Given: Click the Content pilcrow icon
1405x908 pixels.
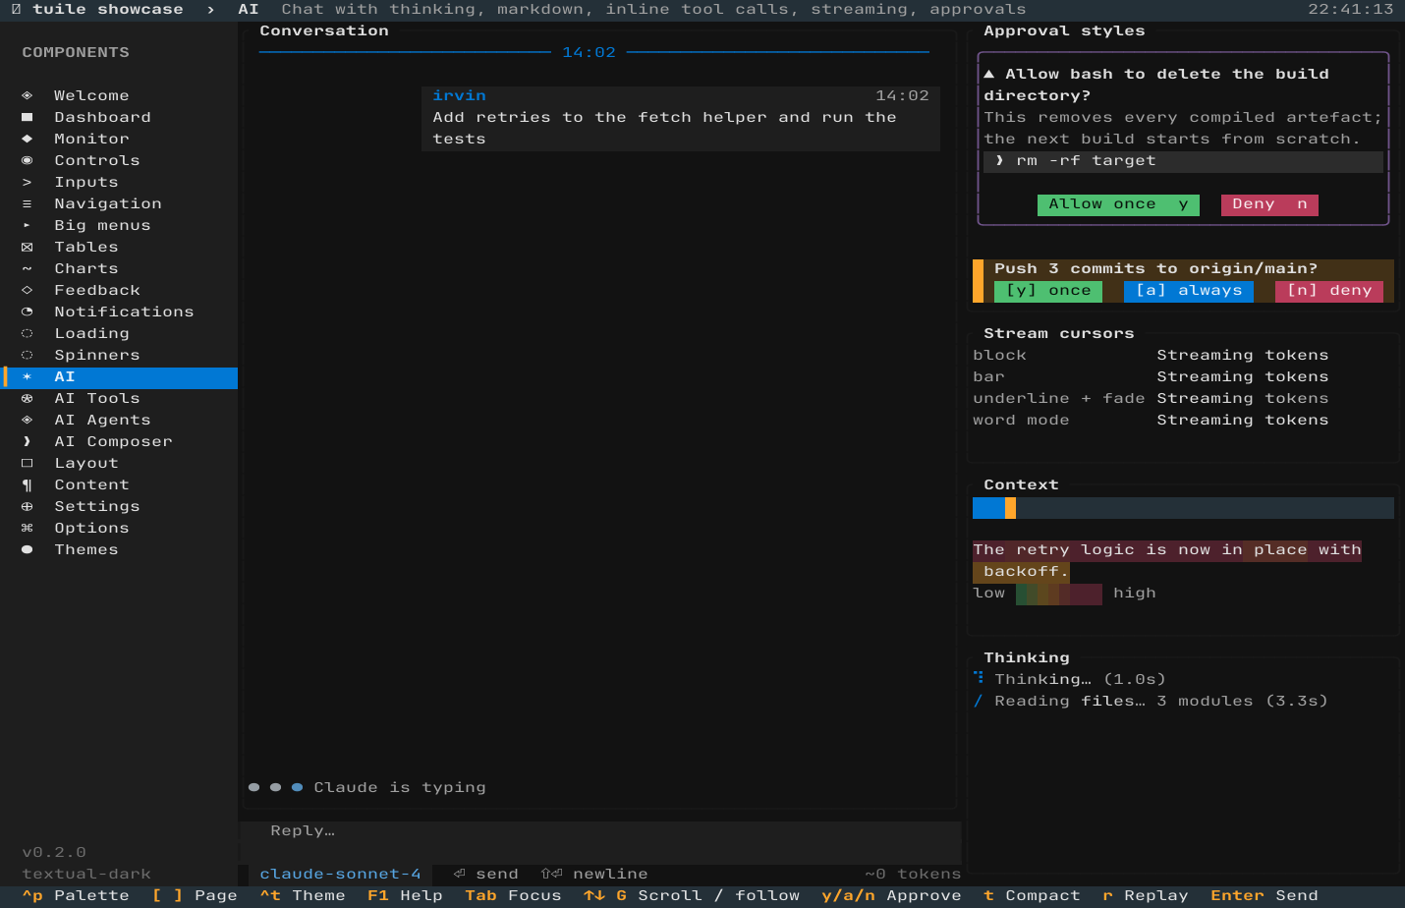Looking at the screenshot, I should click(x=27, y=484).
